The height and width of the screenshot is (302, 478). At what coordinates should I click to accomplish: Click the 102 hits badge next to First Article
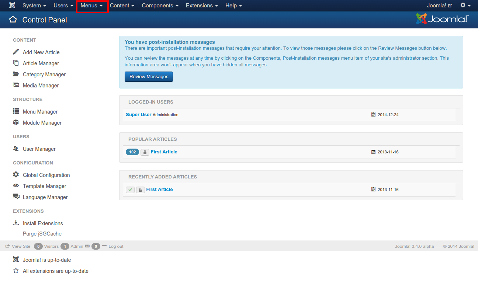tap(132, 152)
